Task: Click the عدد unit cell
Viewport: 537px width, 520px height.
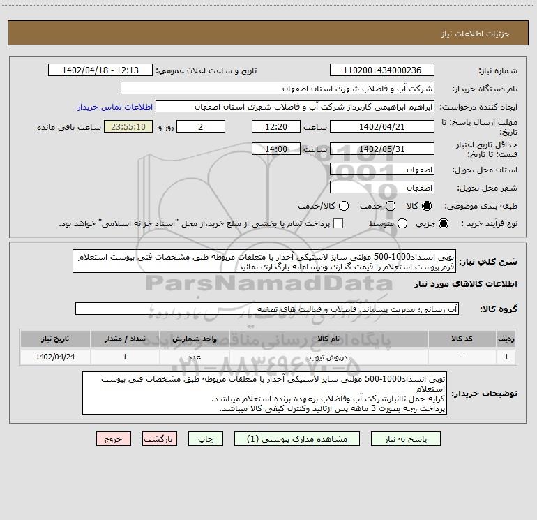Action: [194, 357]
